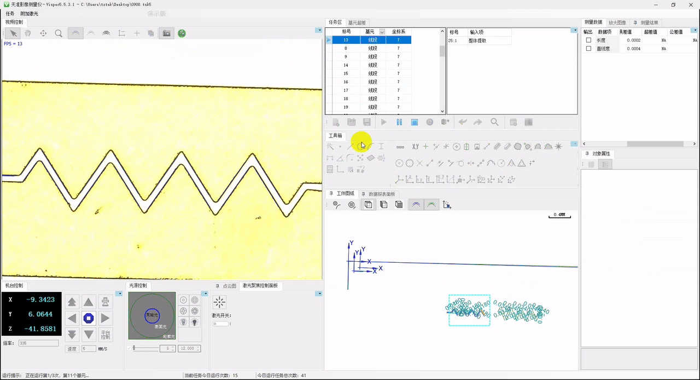700x380 pixels.
Task: Check the 长度 output checkbox
Action: pyautogui.click(x=588, y=40)
